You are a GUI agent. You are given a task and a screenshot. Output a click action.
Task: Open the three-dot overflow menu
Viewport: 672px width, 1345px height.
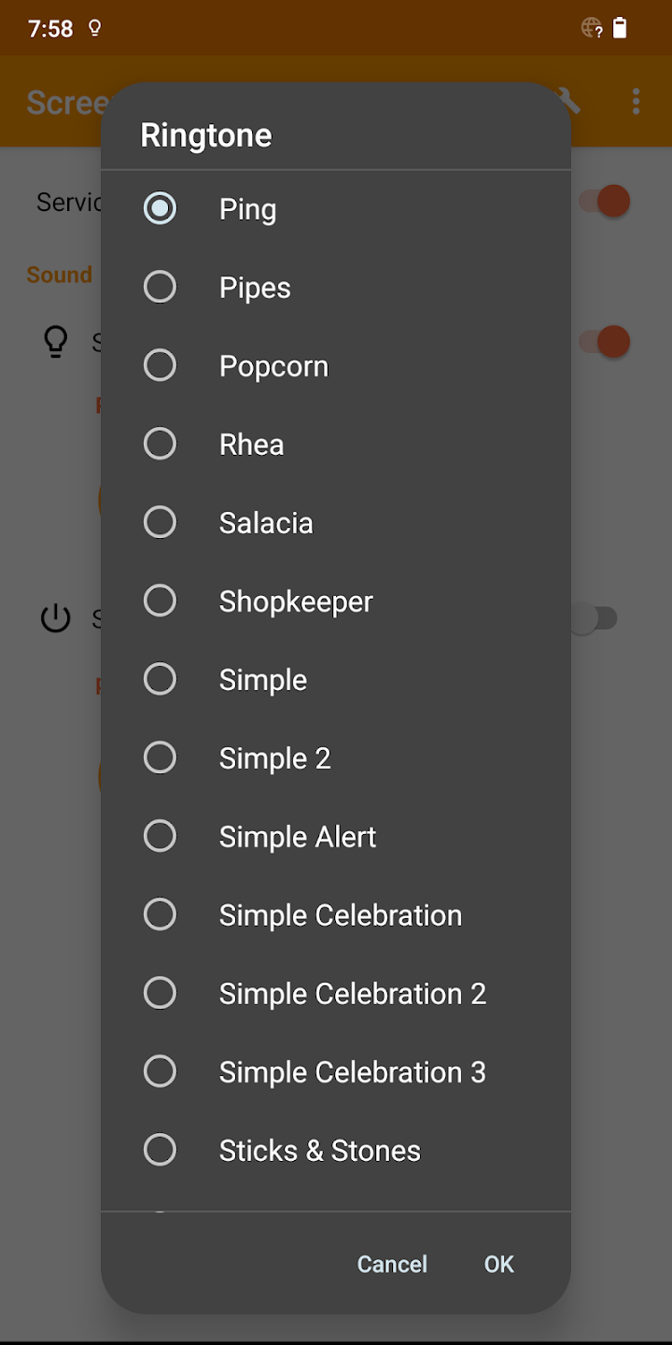coord(636,101)
